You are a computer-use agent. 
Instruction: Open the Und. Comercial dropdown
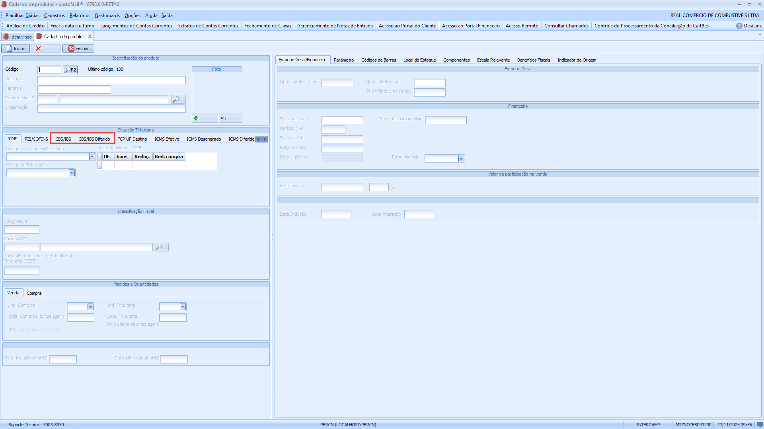pyautogui.click(x=90, y=307)
